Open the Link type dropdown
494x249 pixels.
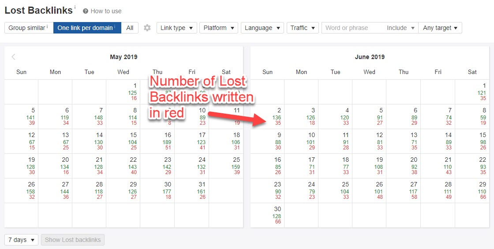tap(176, 28)
